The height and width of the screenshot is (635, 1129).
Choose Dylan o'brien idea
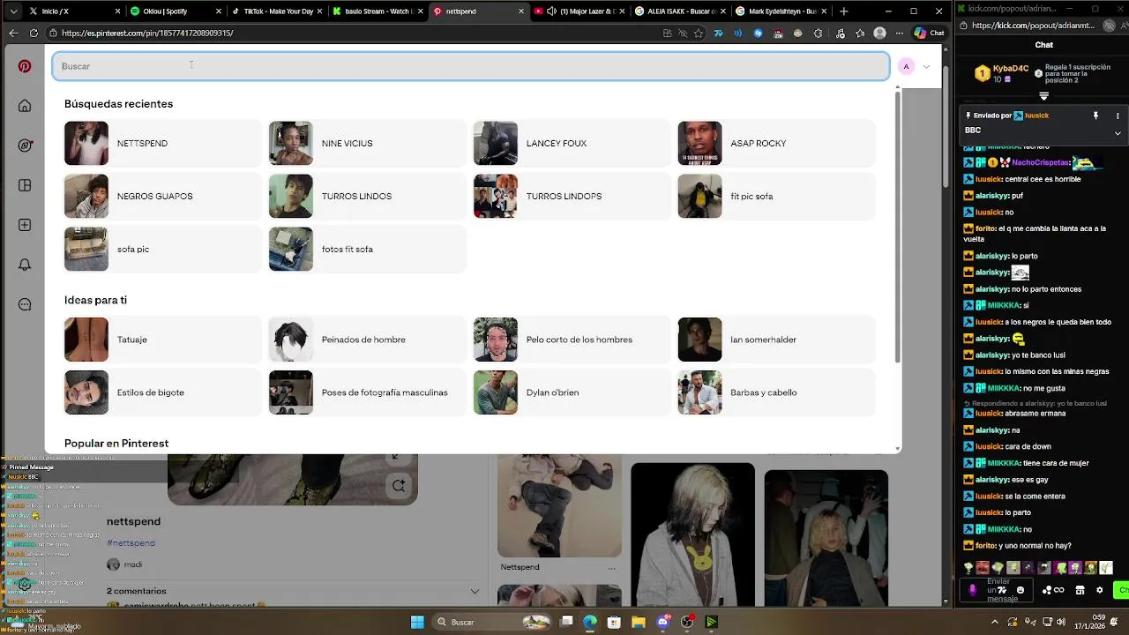[572, 392]
